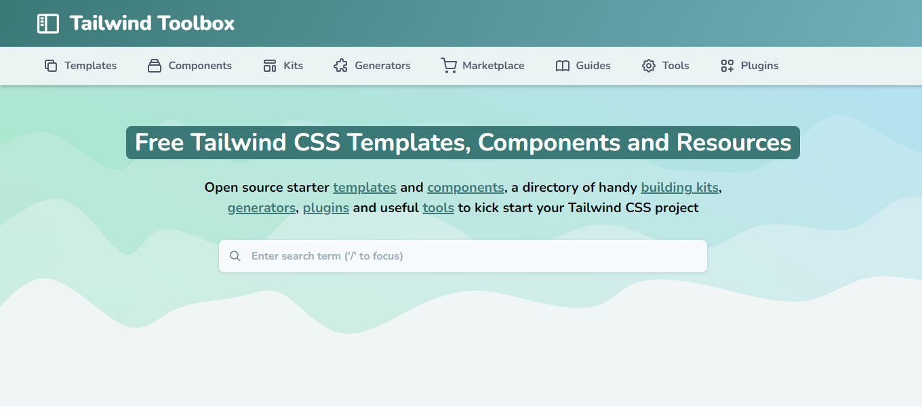This screenshot has height=412, width=922.
Task: Select Generators in the nav bar
Action: pyautogui.click(x=383, y=66)
